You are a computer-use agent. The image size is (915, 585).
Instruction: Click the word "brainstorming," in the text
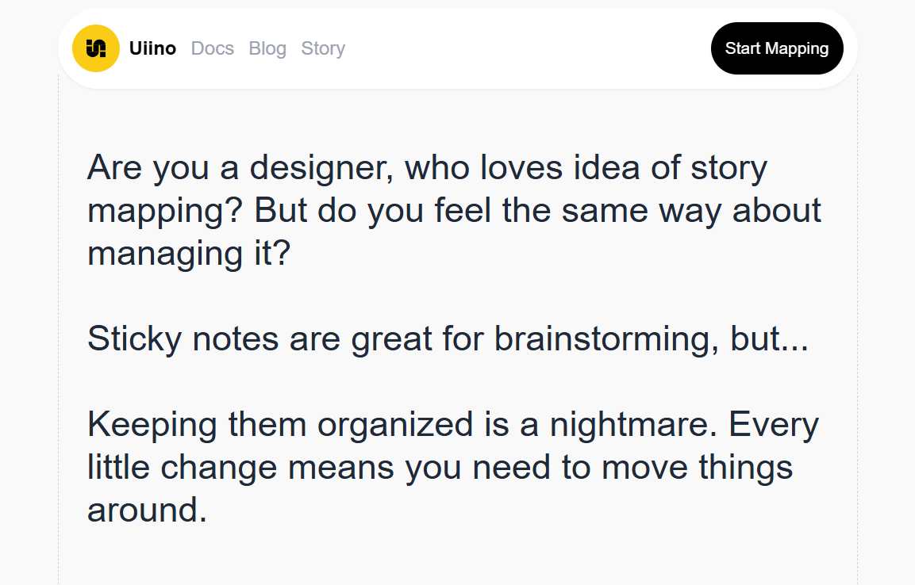[607, 339]
